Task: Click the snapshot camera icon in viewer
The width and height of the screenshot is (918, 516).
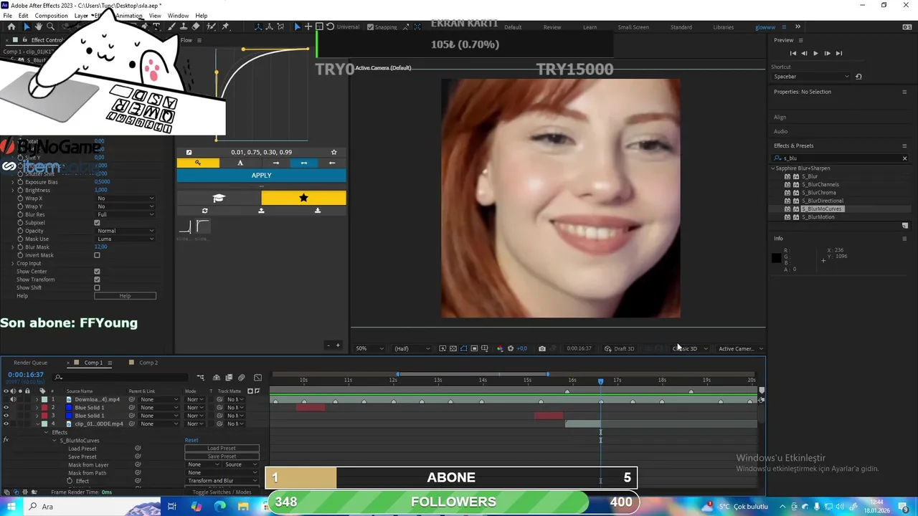Action: coord(542,348)
